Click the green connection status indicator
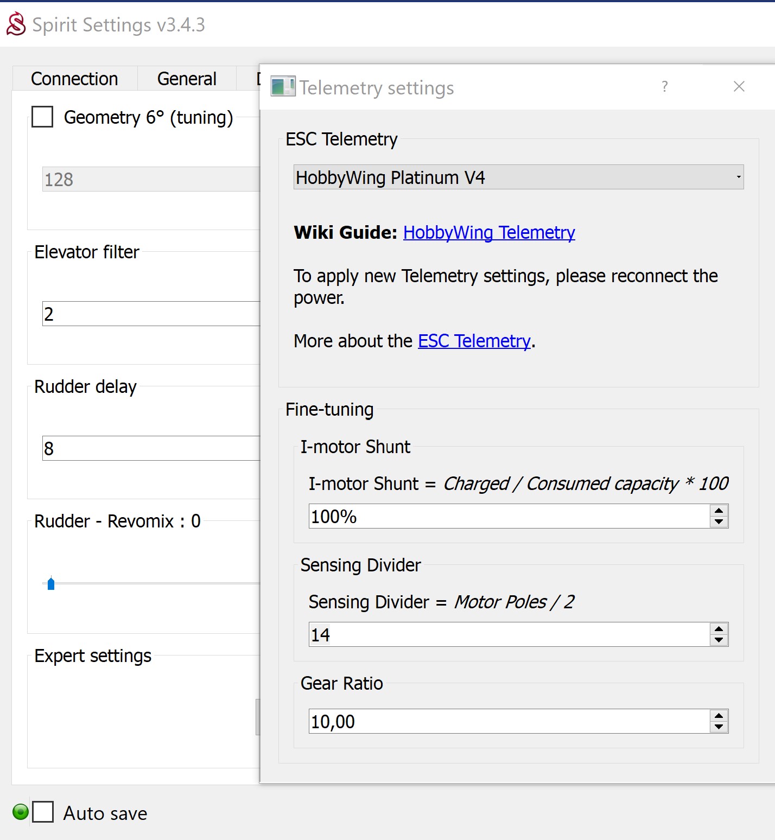The image size is (775, 840). tap(21, 812)
